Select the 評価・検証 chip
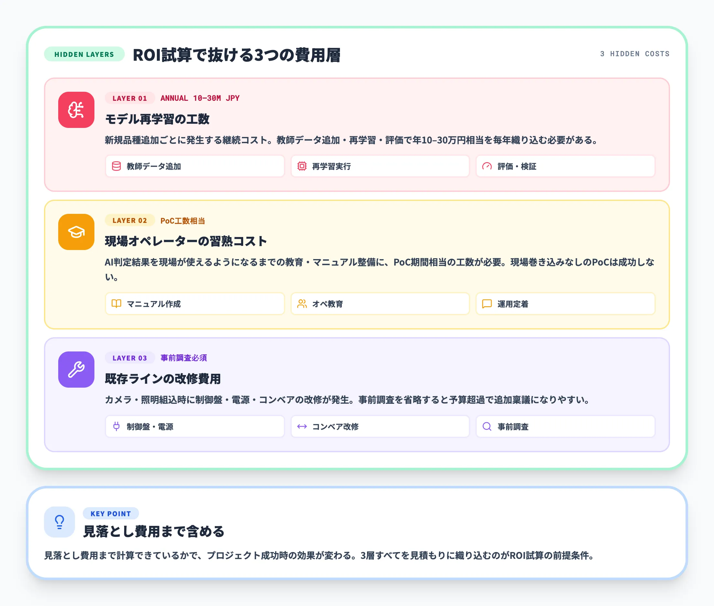The width and height of the screenshot is (714, 606). click(566, 166)
